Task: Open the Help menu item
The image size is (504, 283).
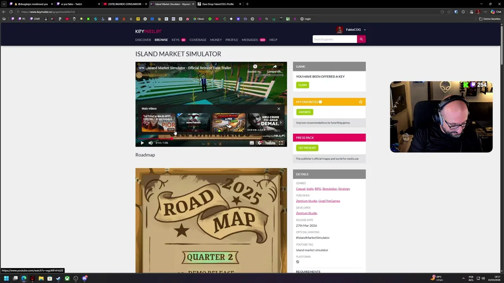Action: (273, 40)
